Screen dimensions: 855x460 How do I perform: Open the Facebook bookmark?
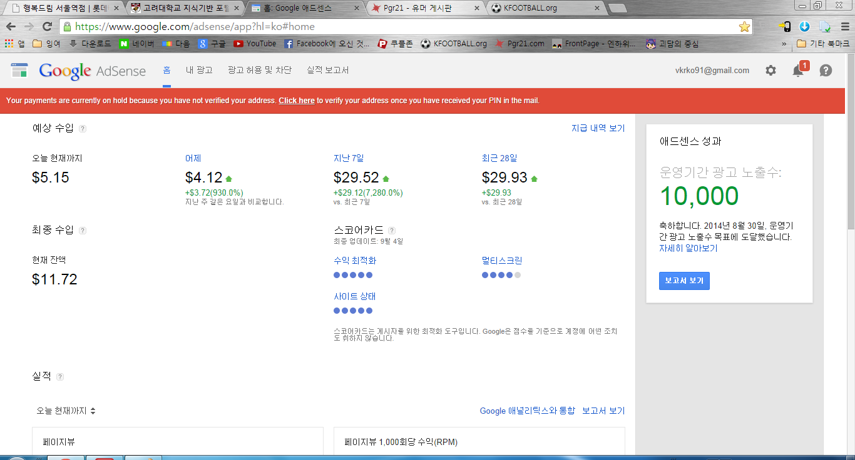click(x=327, y=44)
